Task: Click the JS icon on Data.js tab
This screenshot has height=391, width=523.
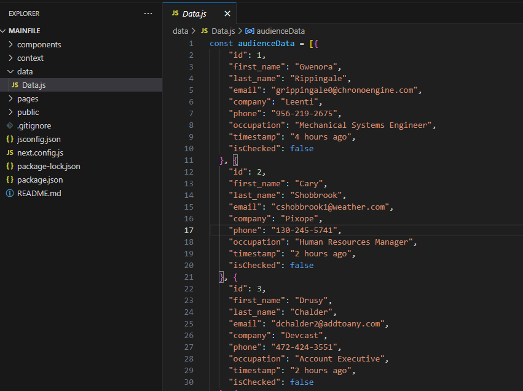Action: [x=175, y=14]
